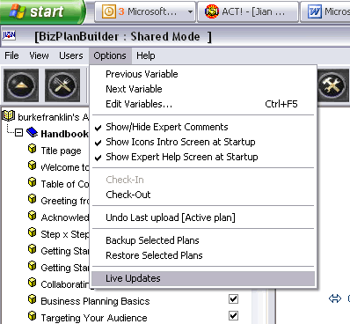Collapse the Handbook tree node
350x324 pixels.
tap(18, 133)
